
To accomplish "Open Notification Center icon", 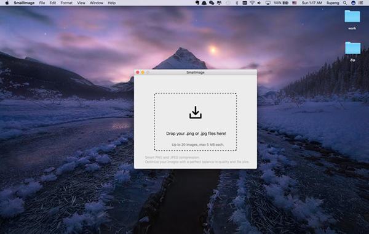I will point(361,3).
